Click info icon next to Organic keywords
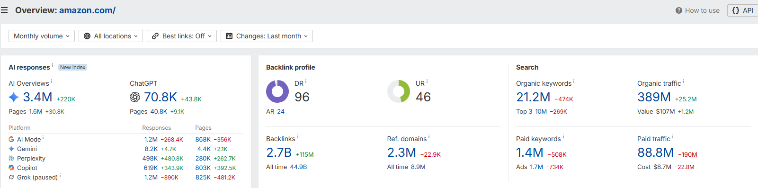Viewport: 758px width, 188px height. pyautogui.click(x=574, y=81)
